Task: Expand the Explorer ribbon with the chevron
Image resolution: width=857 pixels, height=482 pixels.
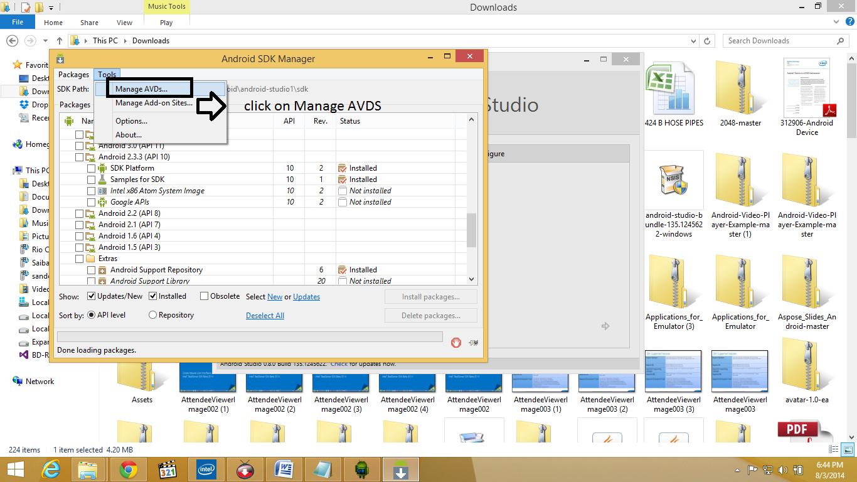Action: coord(838,23)
